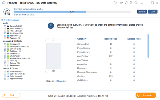Viewport: 160px width, 100px height.
Task: Click the Call History icon
Action: [x=8, y=51]
